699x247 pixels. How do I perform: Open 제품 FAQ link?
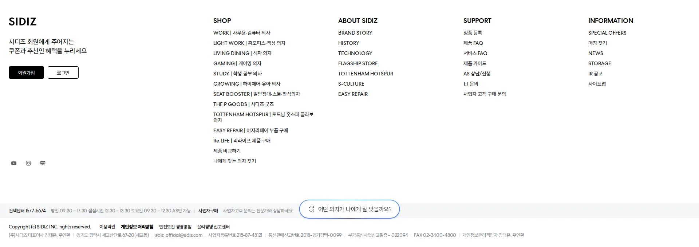coord(473,43)
